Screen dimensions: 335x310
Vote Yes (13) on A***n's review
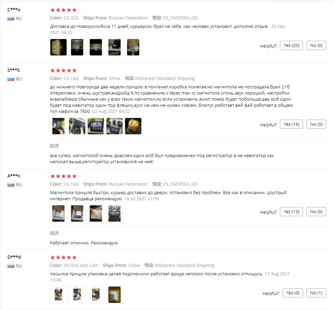[x=292, y=212]
